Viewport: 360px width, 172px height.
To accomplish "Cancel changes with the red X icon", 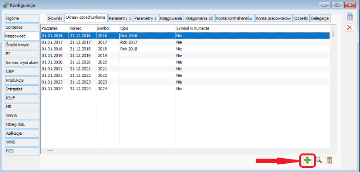I will coord(350,27).
